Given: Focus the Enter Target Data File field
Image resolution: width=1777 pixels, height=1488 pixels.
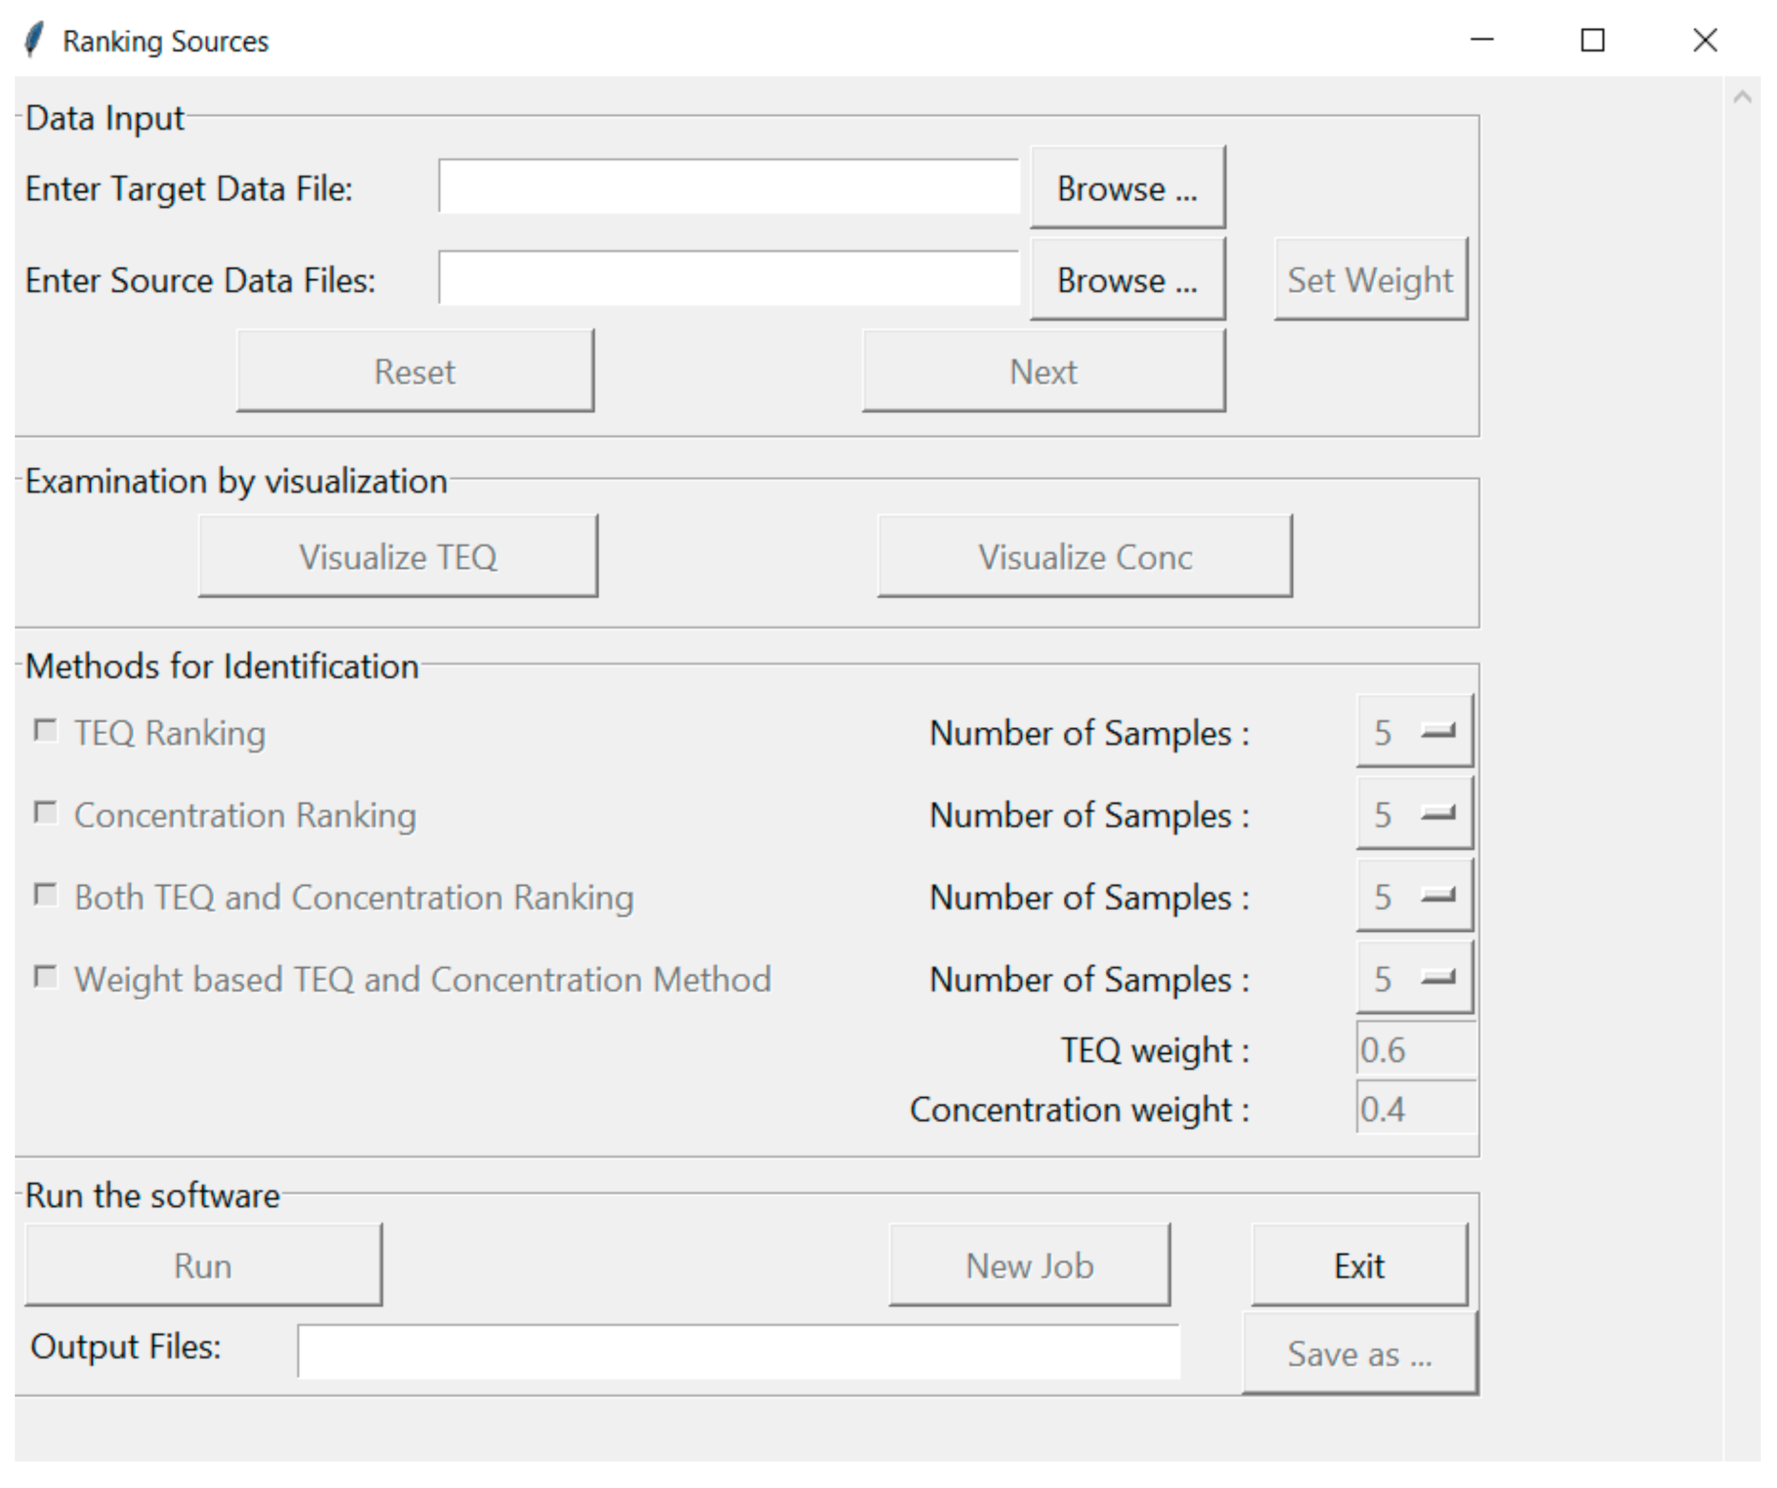Looking at the screenshot, I should pos(727,187).
